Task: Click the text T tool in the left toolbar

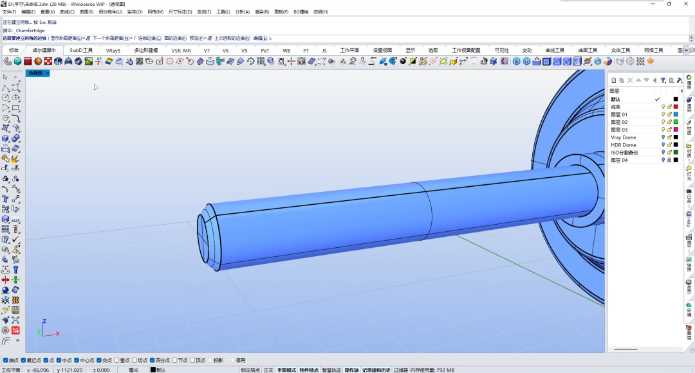Action: [x=5, y=199]
